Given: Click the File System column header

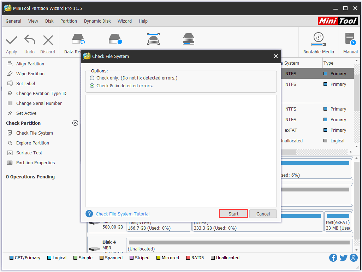Looking at the screenshot, I should pos(301,63).
